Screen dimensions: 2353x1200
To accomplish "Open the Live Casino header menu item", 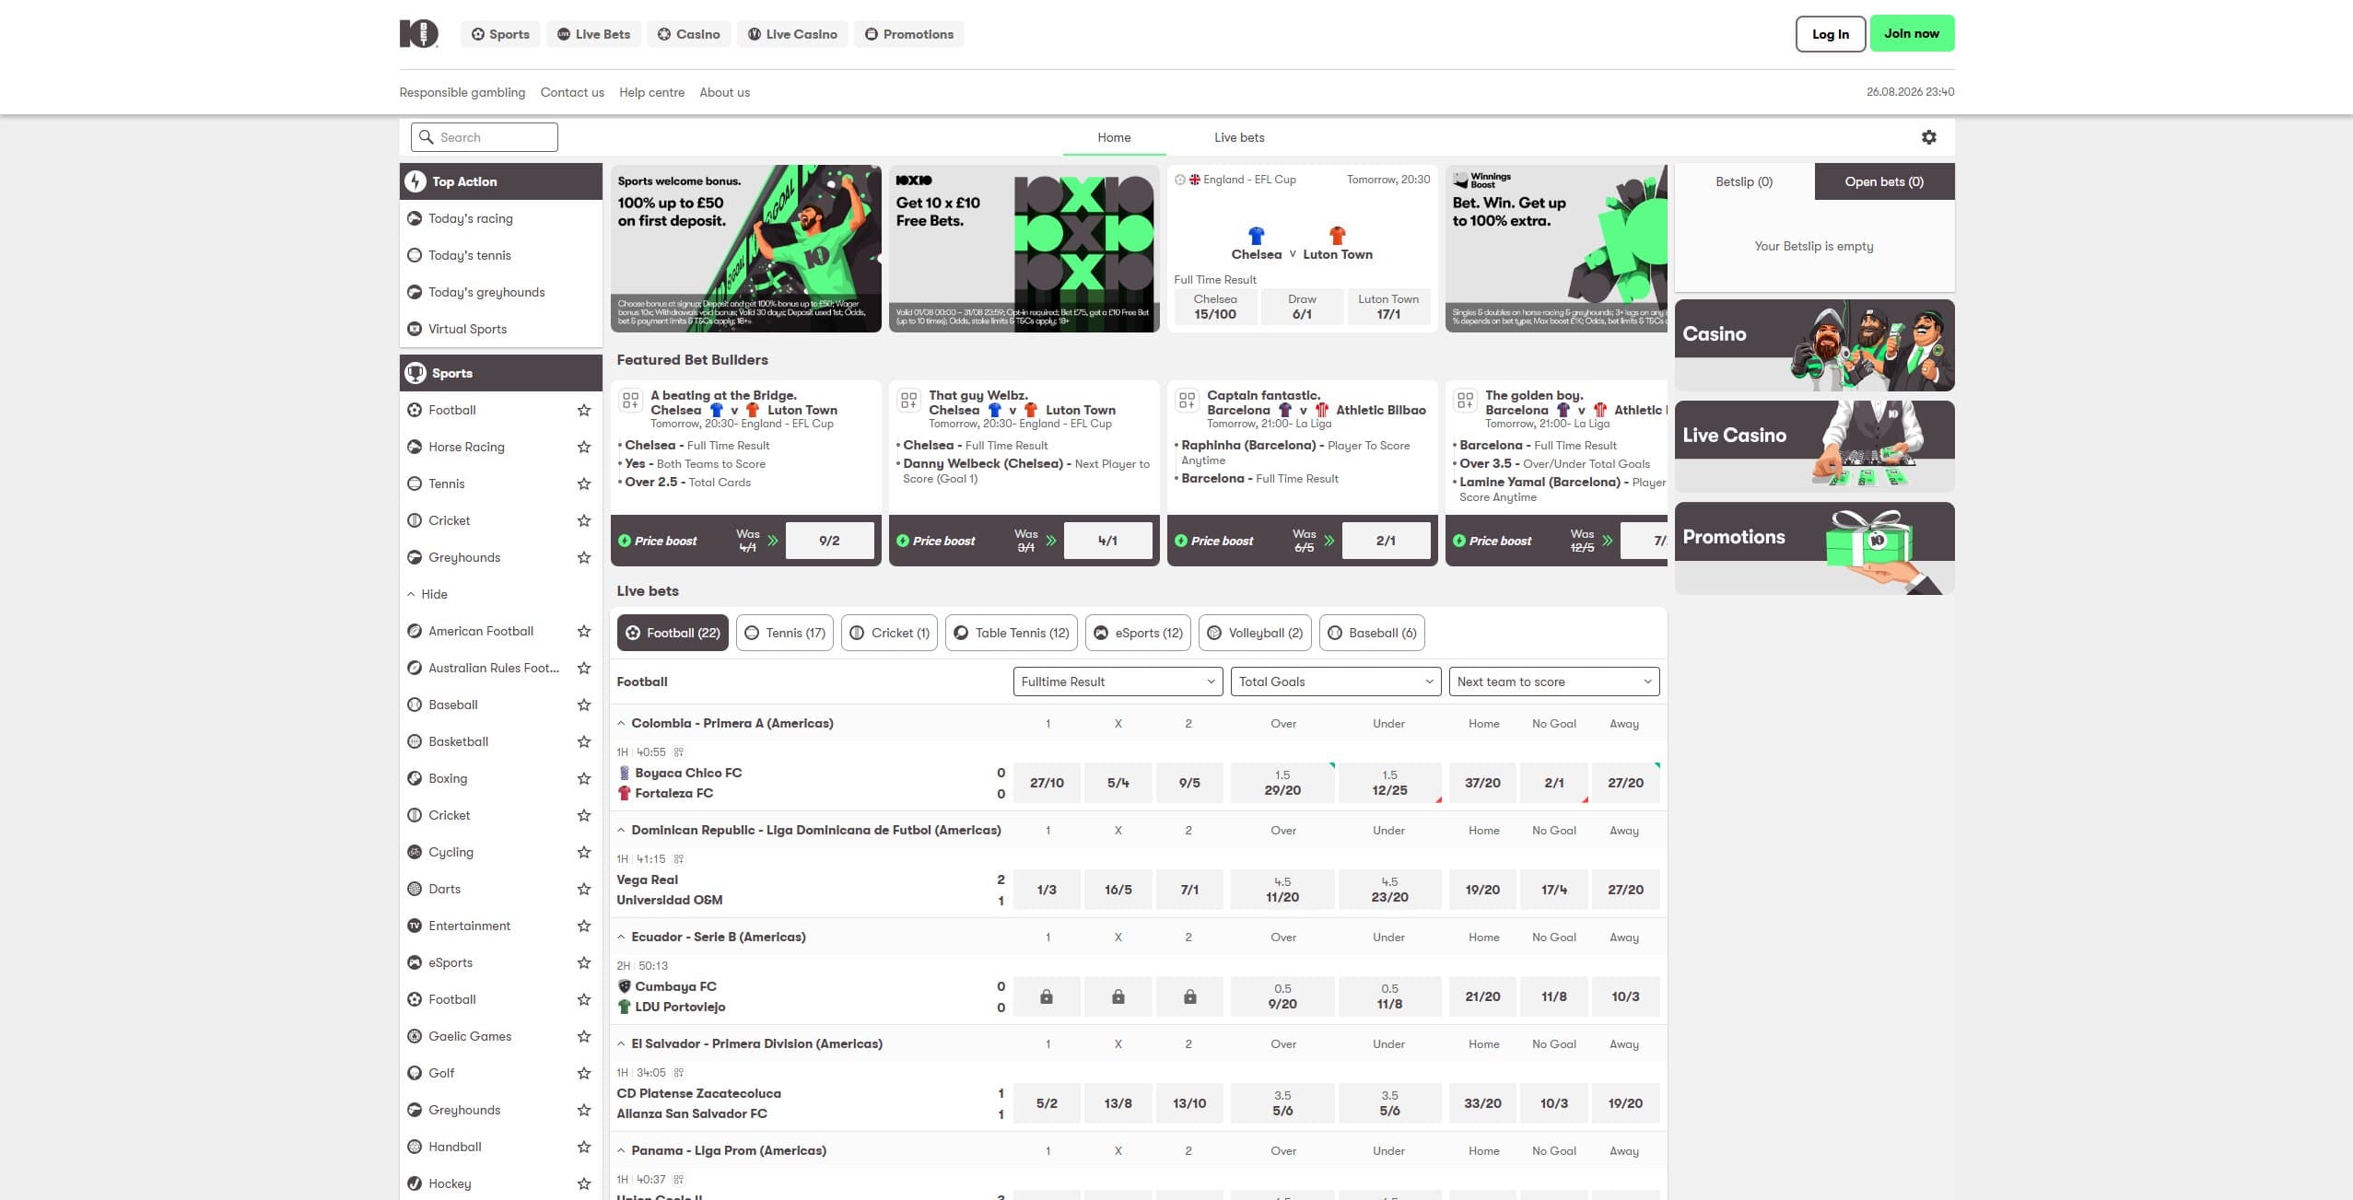I will pos(792,34).
